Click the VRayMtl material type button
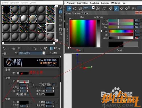Screen dimensions: 142x108 click(x=53, y=53)
